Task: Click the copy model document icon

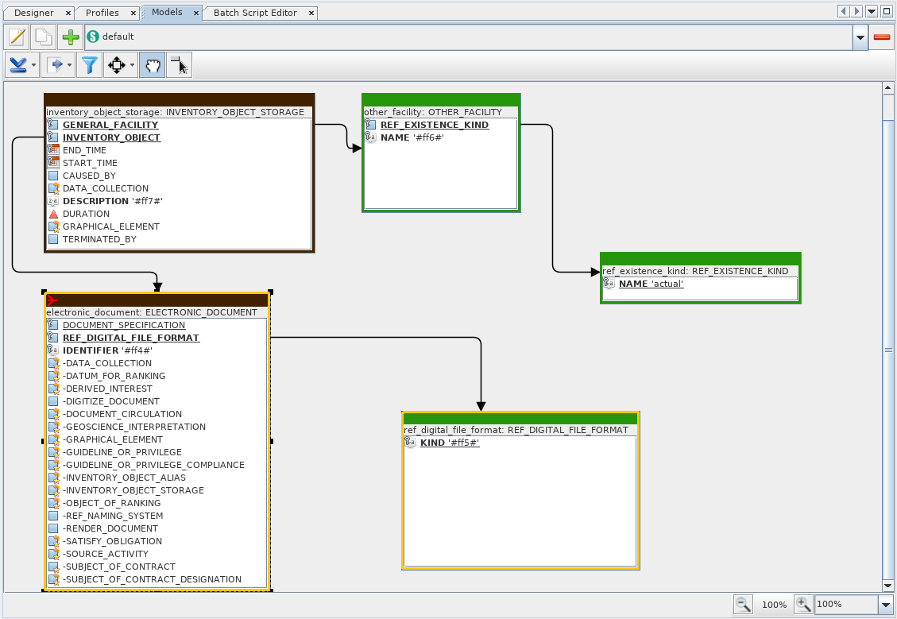Action: pyautogui.click(x=44, y=37)
